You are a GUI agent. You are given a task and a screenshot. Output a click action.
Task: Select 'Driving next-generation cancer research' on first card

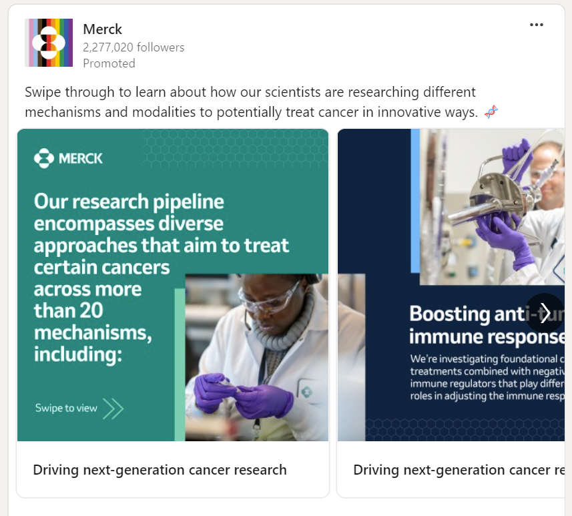point(160,470)
